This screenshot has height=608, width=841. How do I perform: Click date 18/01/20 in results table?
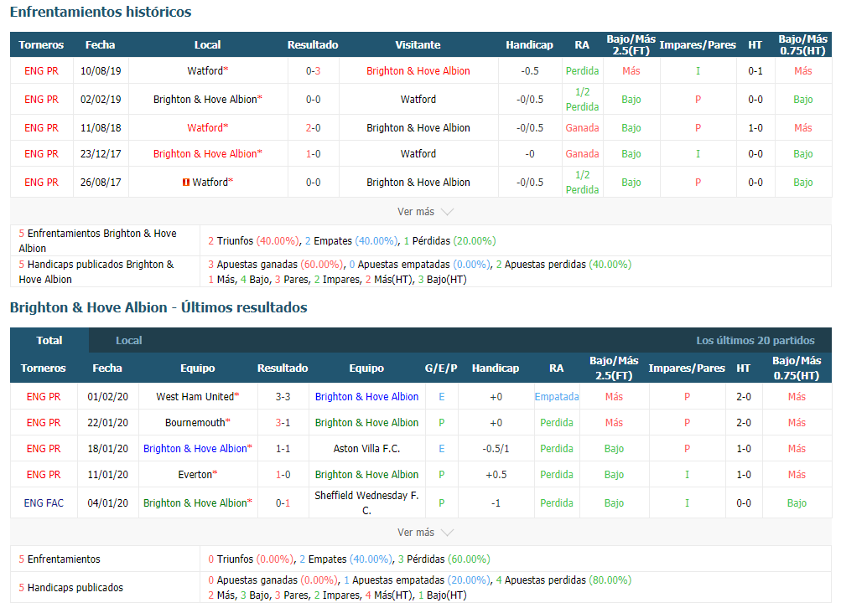point(108,448)
